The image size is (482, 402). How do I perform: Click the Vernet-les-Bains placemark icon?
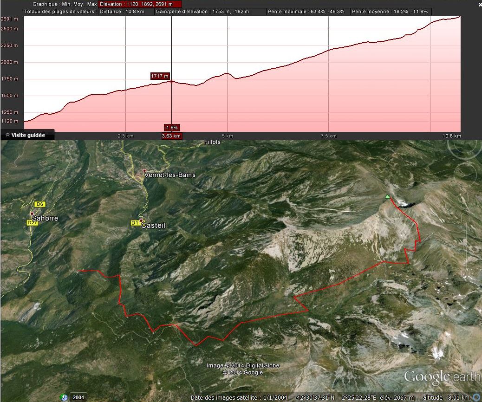[144, 170]
